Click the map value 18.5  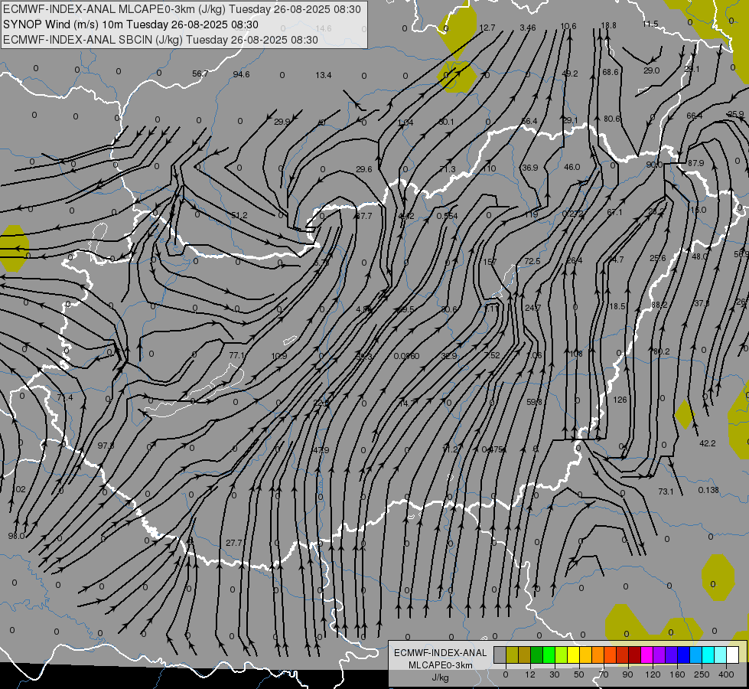pos(617,306)
